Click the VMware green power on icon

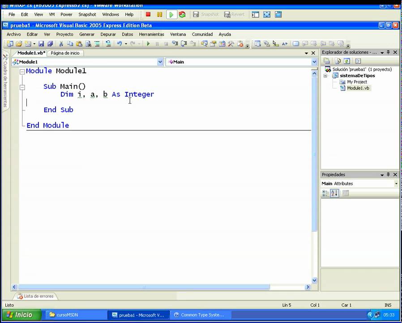click(x=171, y=15)
